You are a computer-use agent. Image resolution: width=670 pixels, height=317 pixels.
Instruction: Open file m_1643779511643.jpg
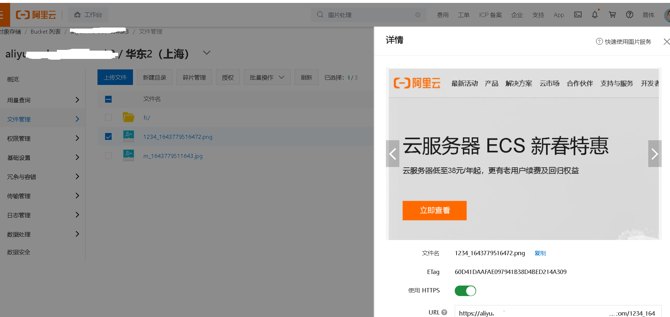173,156
